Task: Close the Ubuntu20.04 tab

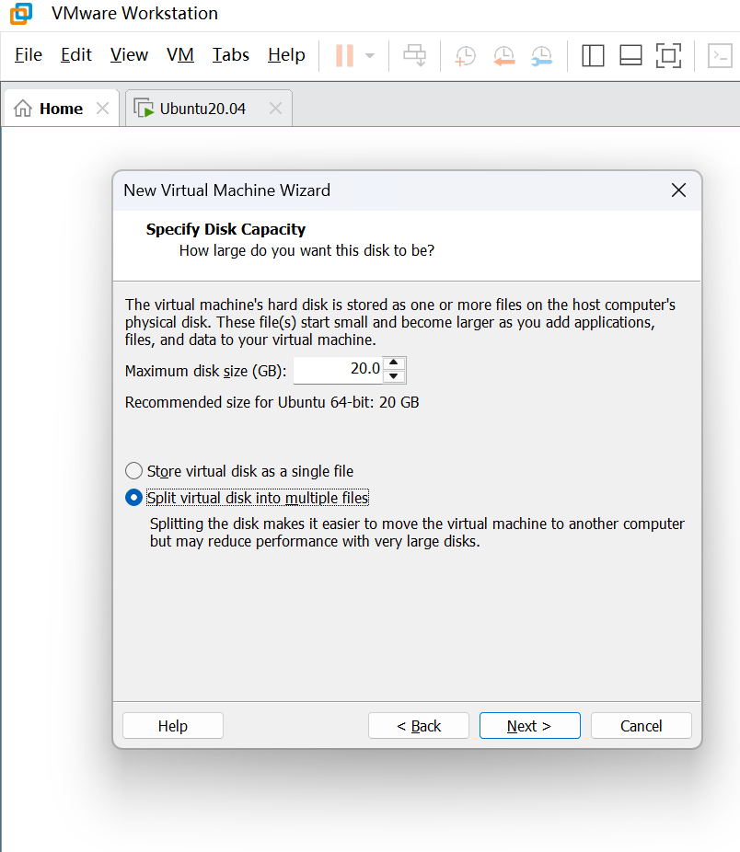Action: 275,109
